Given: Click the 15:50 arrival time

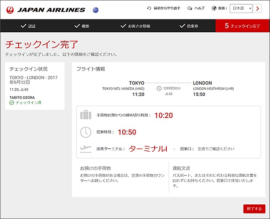Looking at the screenshot, I should tap(199, 94).
